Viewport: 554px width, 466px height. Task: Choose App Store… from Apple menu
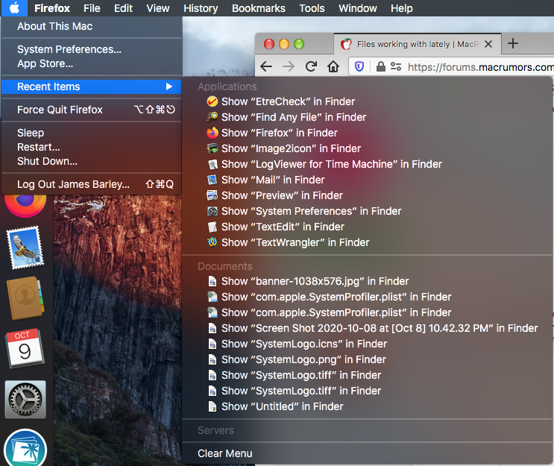pyautogui.click(x=92, y=63)
